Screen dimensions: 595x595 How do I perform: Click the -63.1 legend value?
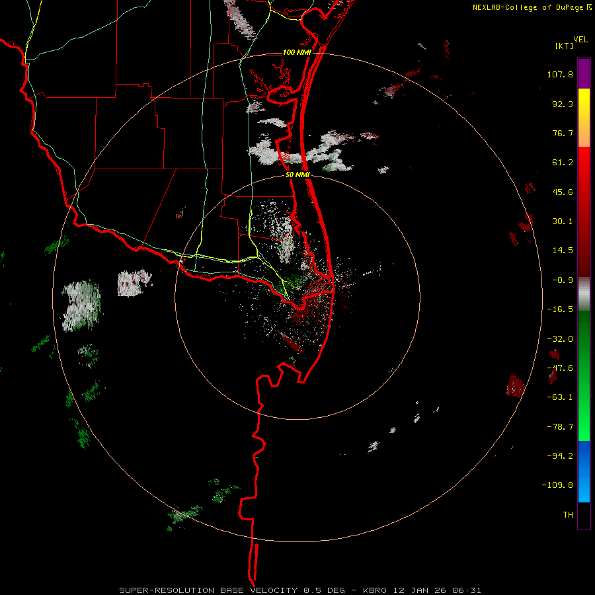[x=560, y=397]
